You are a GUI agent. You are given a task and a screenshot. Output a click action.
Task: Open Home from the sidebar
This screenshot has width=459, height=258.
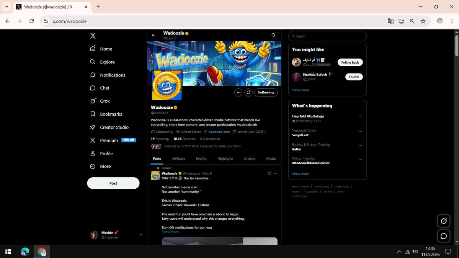pyautogui.click(x=101, y=49)
